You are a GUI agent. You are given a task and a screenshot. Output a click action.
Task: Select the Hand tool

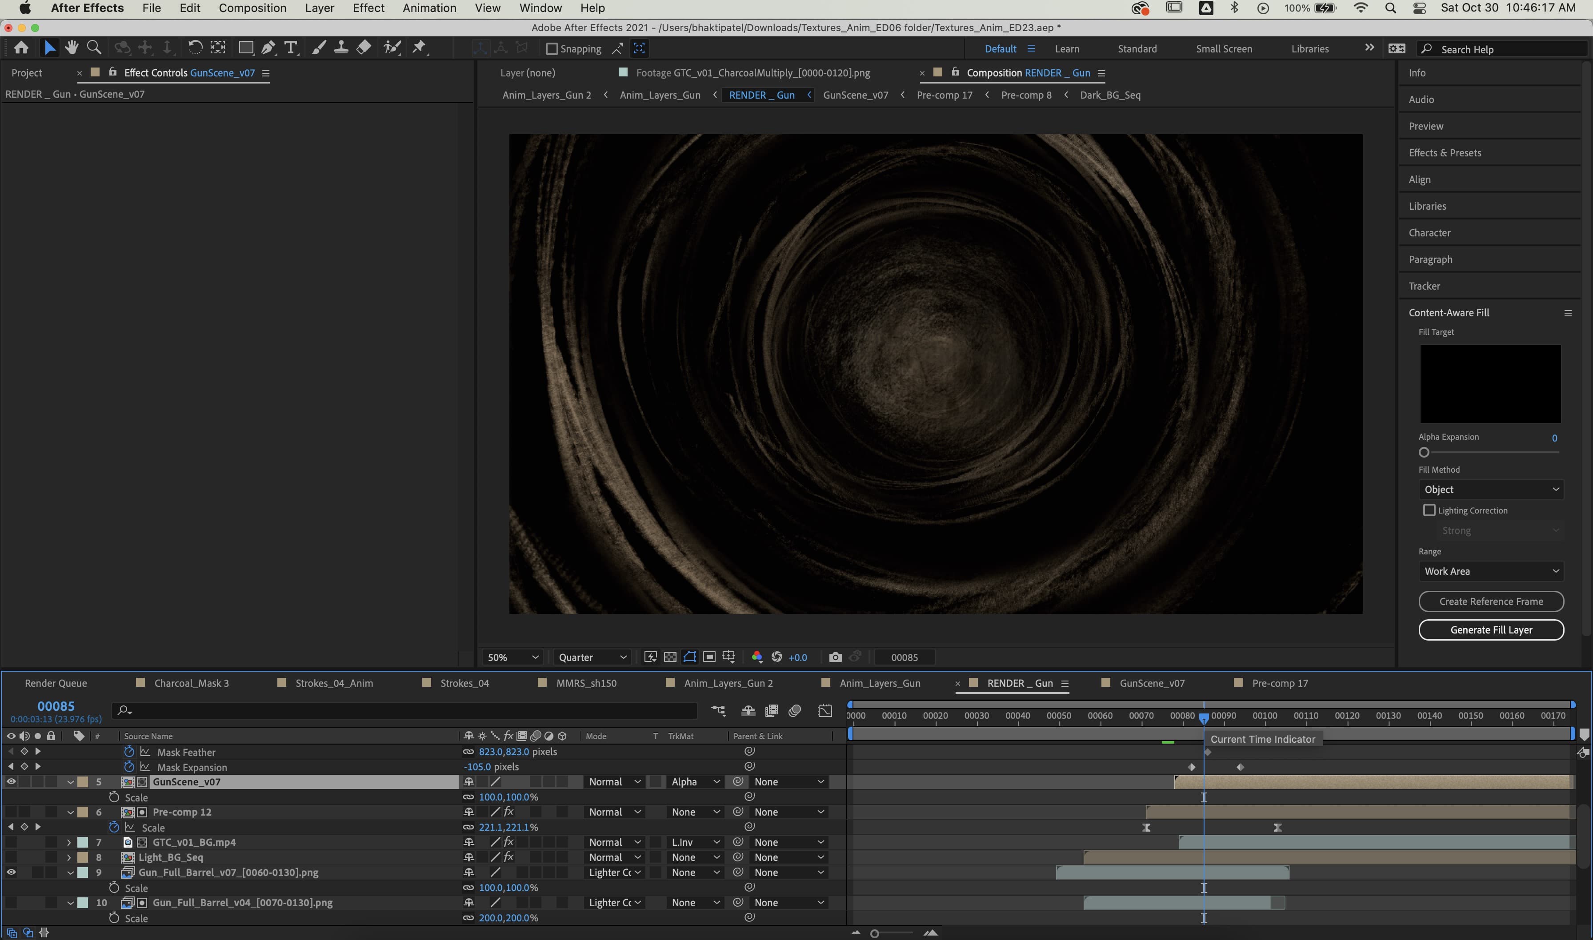pyautogui.click(x=72, y=48)
